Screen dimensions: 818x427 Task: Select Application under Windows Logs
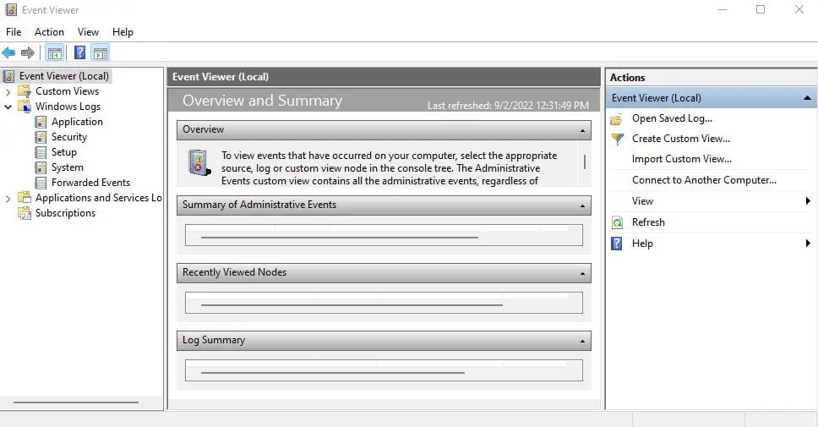click(x=77, y=122)
